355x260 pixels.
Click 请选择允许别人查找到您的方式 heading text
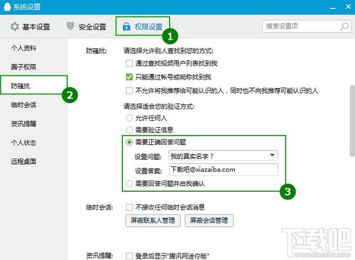tap(168, 51)
